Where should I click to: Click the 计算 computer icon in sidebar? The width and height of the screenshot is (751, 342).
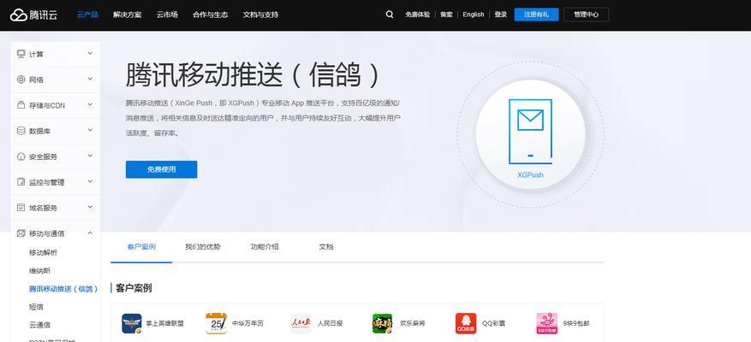[x=21, y=54]
